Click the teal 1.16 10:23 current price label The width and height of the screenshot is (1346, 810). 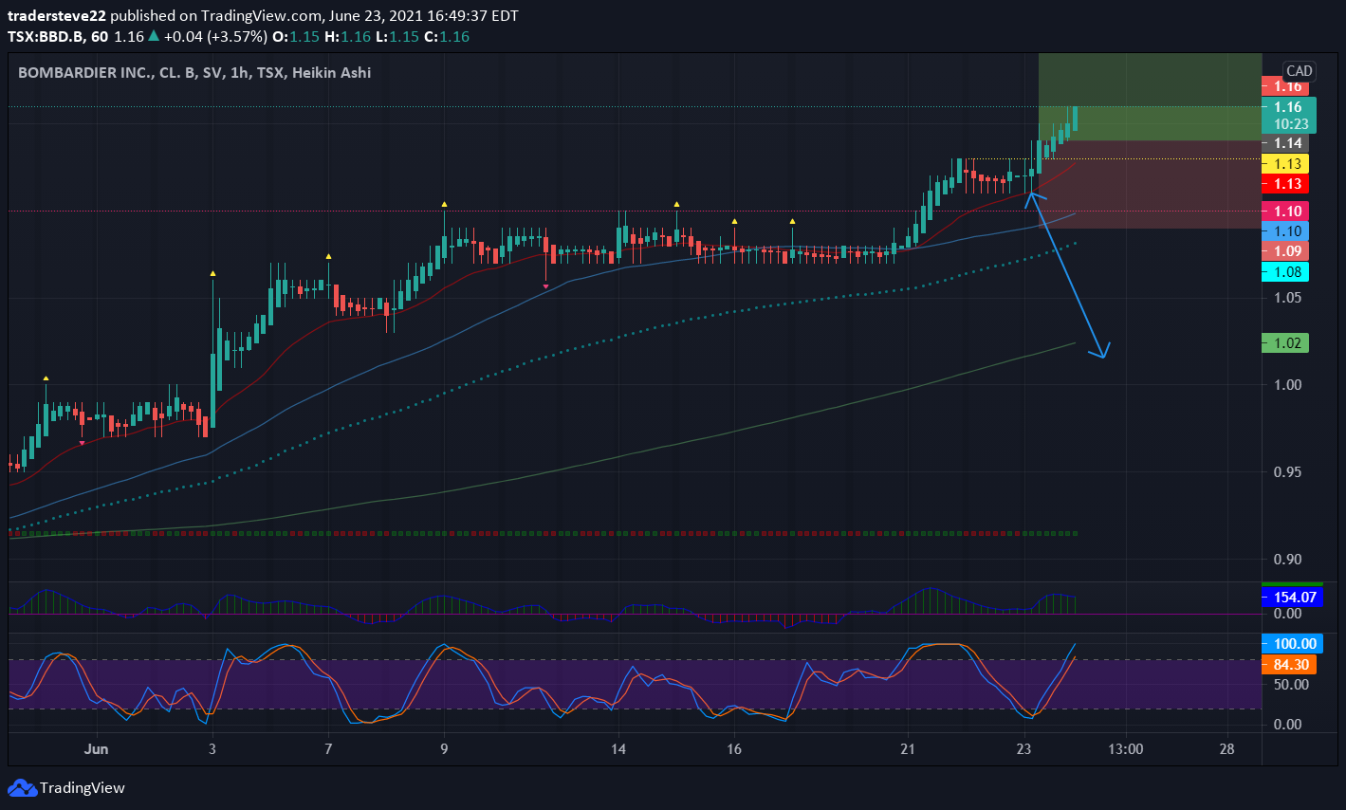[1288, 115]
